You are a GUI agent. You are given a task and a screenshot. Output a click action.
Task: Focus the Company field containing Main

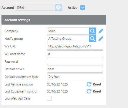[68, 31]
